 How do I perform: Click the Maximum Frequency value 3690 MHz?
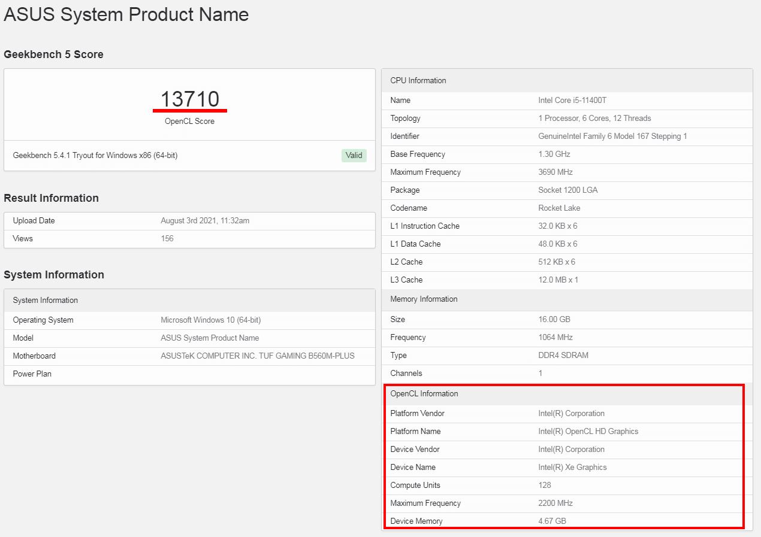coord(555,172)
